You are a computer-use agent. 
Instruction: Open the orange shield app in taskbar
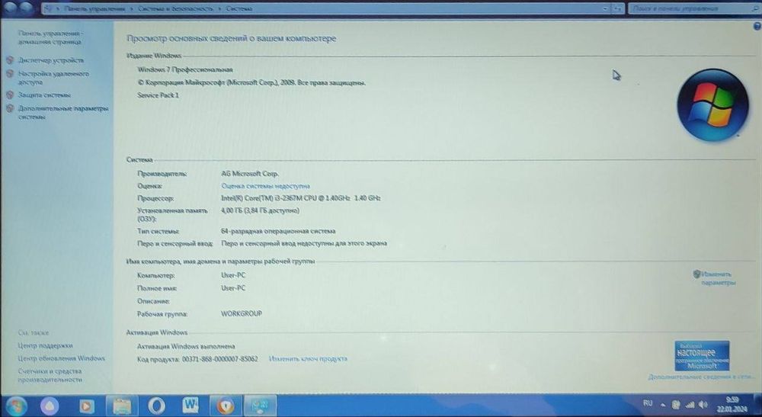point(225,406)
